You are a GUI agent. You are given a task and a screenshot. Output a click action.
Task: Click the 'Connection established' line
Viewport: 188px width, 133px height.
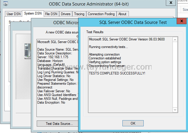(x=105, y=58)
